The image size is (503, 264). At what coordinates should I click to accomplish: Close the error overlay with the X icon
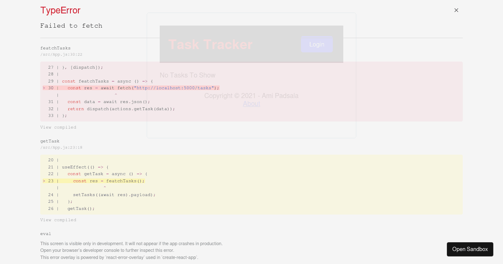(456, 10)
